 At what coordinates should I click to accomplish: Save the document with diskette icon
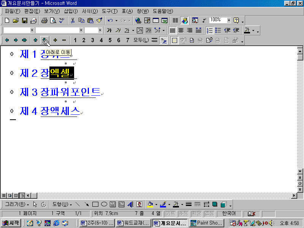(x=25, y=21)
